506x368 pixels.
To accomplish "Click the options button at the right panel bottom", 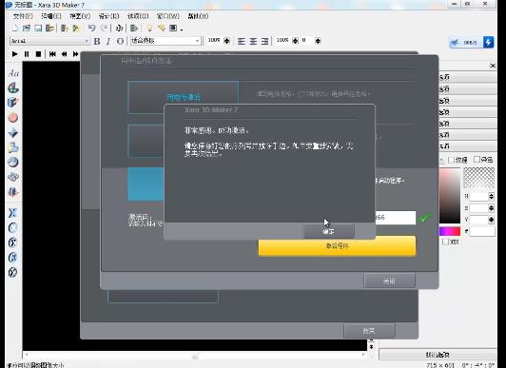I will [x=438, y=355].
